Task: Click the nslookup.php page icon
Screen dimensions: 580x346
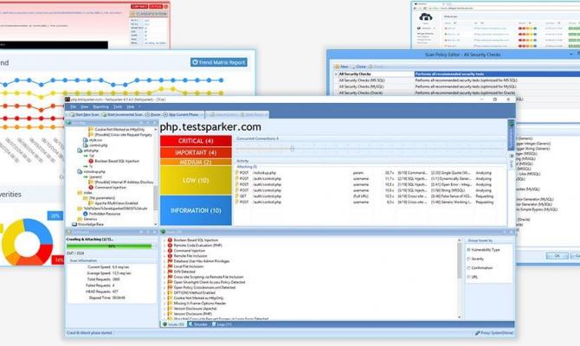Action: 80,171
